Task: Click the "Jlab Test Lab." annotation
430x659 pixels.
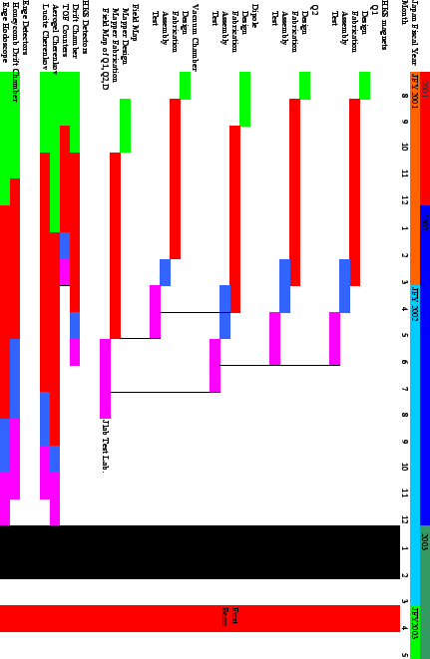Action: pos(105,447)
